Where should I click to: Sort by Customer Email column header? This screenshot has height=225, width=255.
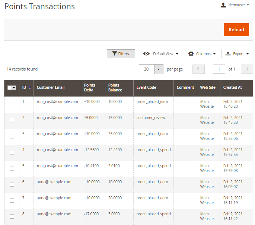[51, 88]
